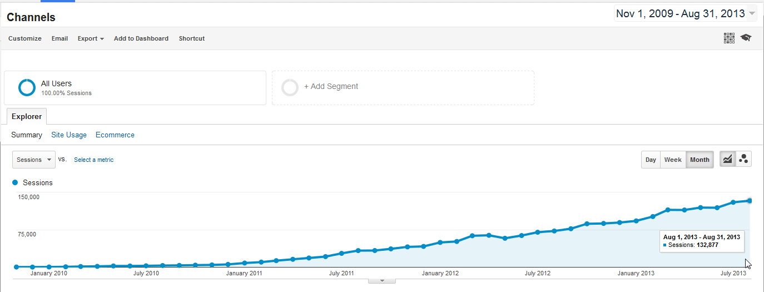Set graph interval to Week

(673, 160)
